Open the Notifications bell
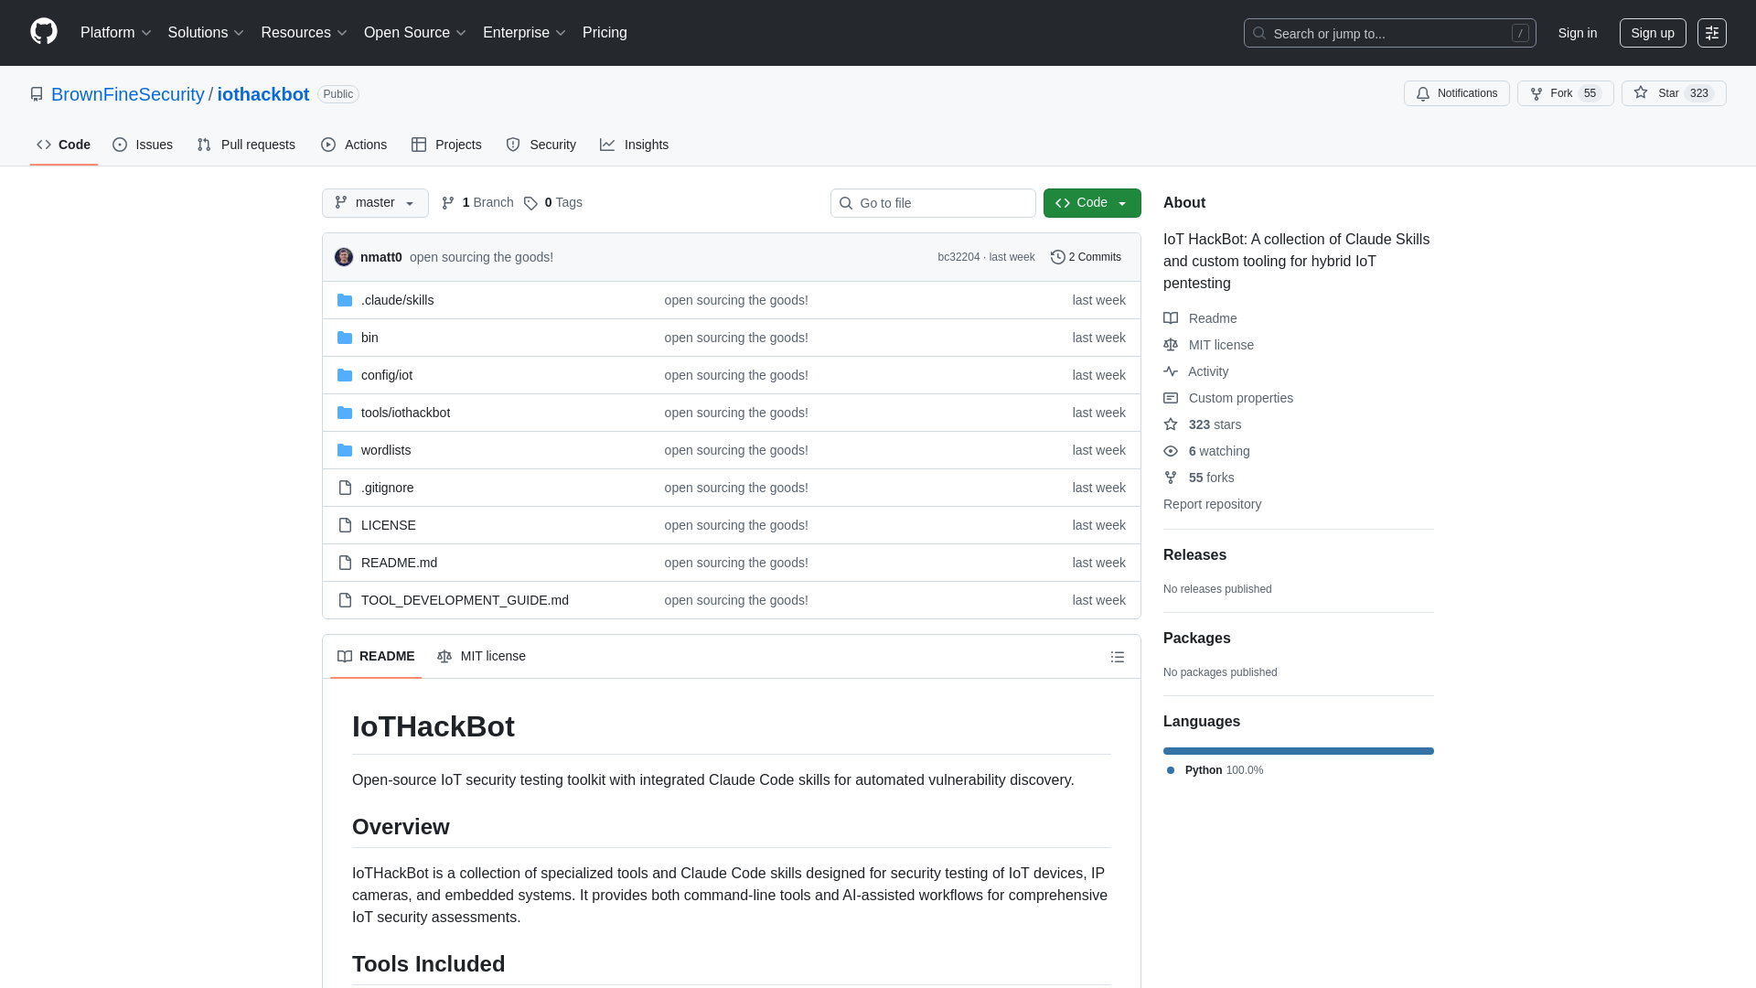The width and height of the screenshot is (1756, 988). [x=1456, y=93]
